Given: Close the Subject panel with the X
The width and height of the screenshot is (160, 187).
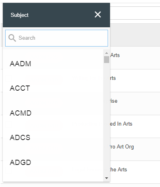Looking at the screenshot, I should pyautogui.click(x=98, y=14).
